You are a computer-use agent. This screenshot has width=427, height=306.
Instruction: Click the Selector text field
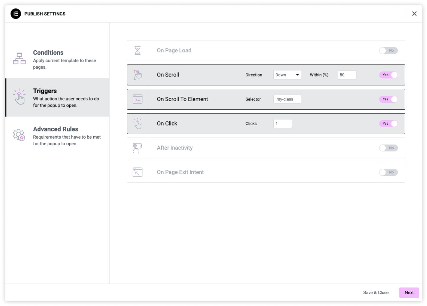(287, 99)
